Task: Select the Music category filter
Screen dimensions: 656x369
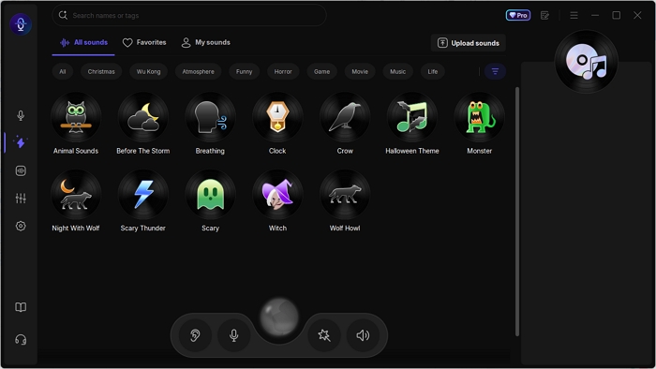Action: point(398,71)
